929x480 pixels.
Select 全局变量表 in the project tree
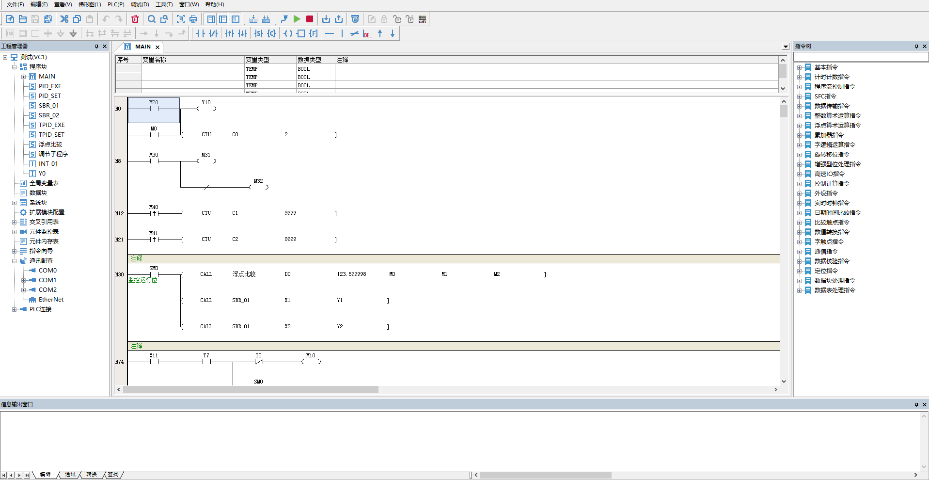coord(44,183)
